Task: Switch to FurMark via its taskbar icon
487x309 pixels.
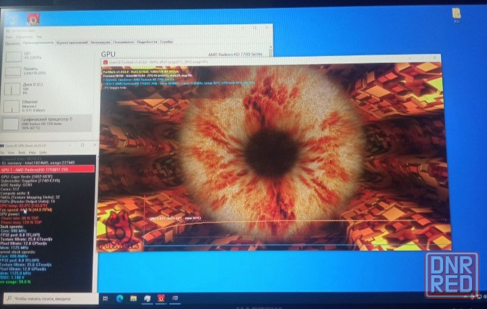Action: pyautogui.click(x=161, y=298)
